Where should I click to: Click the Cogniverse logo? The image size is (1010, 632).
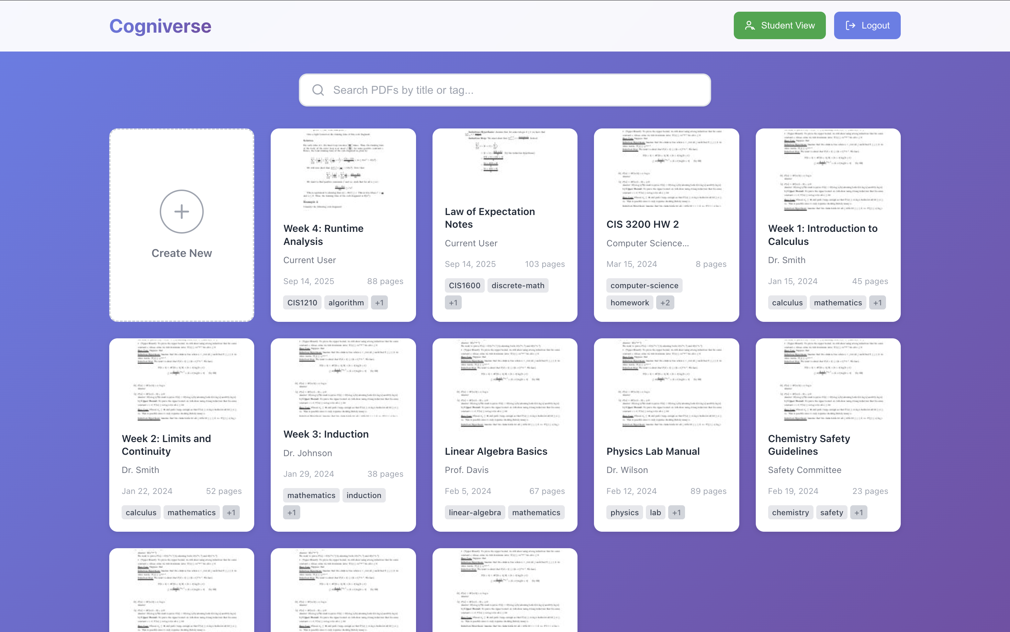click(x=160, y=26)
